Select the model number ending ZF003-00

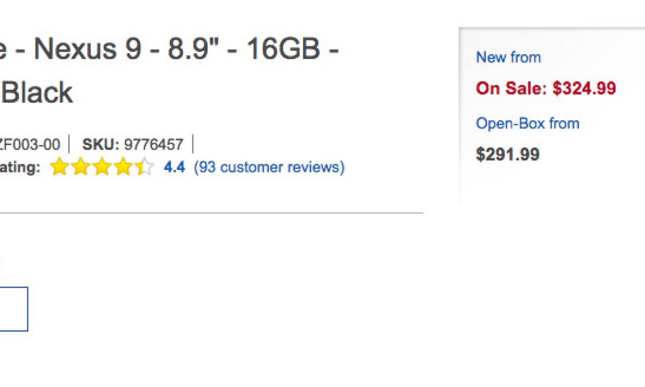click(30, 145)
